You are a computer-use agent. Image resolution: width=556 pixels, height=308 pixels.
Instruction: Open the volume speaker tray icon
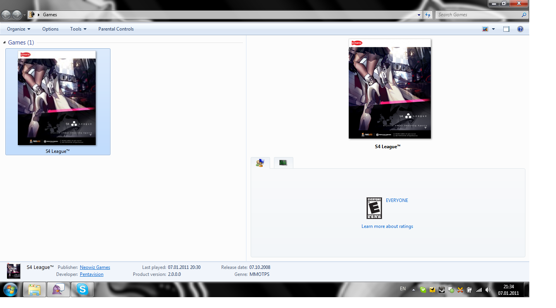point(488,289)
